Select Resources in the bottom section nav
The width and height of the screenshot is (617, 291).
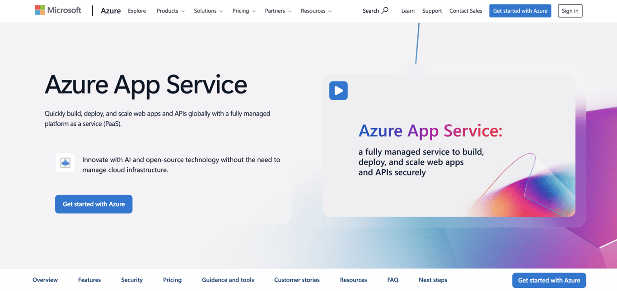click(x=353, y=280)
